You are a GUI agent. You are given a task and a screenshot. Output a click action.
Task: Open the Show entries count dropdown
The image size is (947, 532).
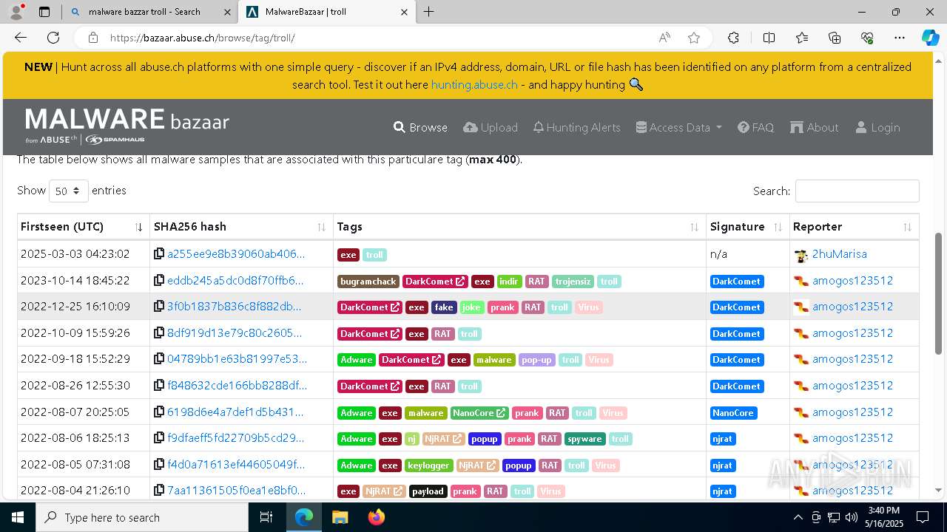(x=68, y=191)
